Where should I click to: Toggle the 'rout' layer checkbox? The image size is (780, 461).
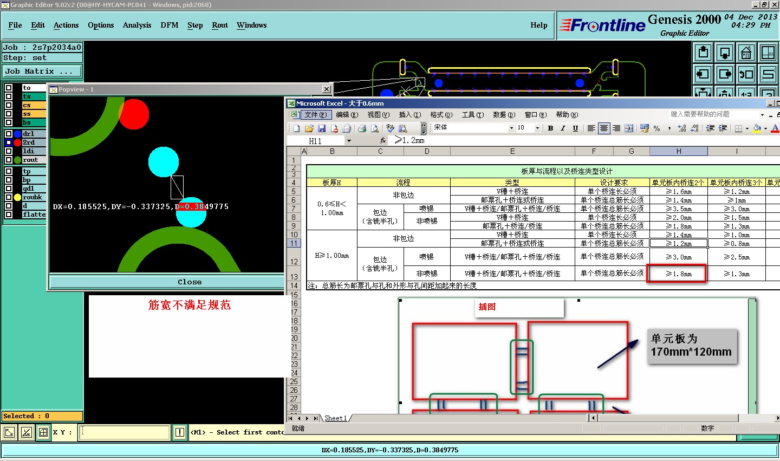point(9,160)
